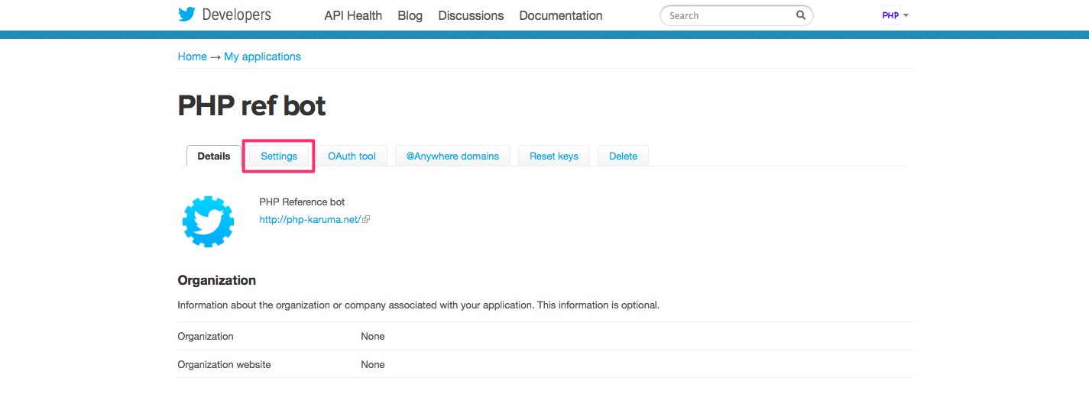This screenshot has height=397, width=1089.
Task: Click the Twitter bird logo in header
Action: tap(186, 15)
